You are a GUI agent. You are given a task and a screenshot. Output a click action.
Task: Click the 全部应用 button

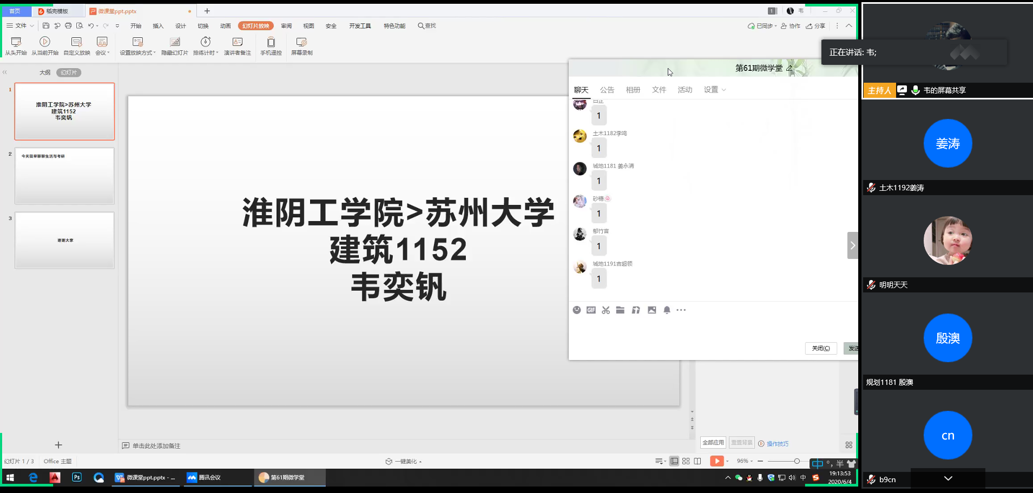(713, 443)
